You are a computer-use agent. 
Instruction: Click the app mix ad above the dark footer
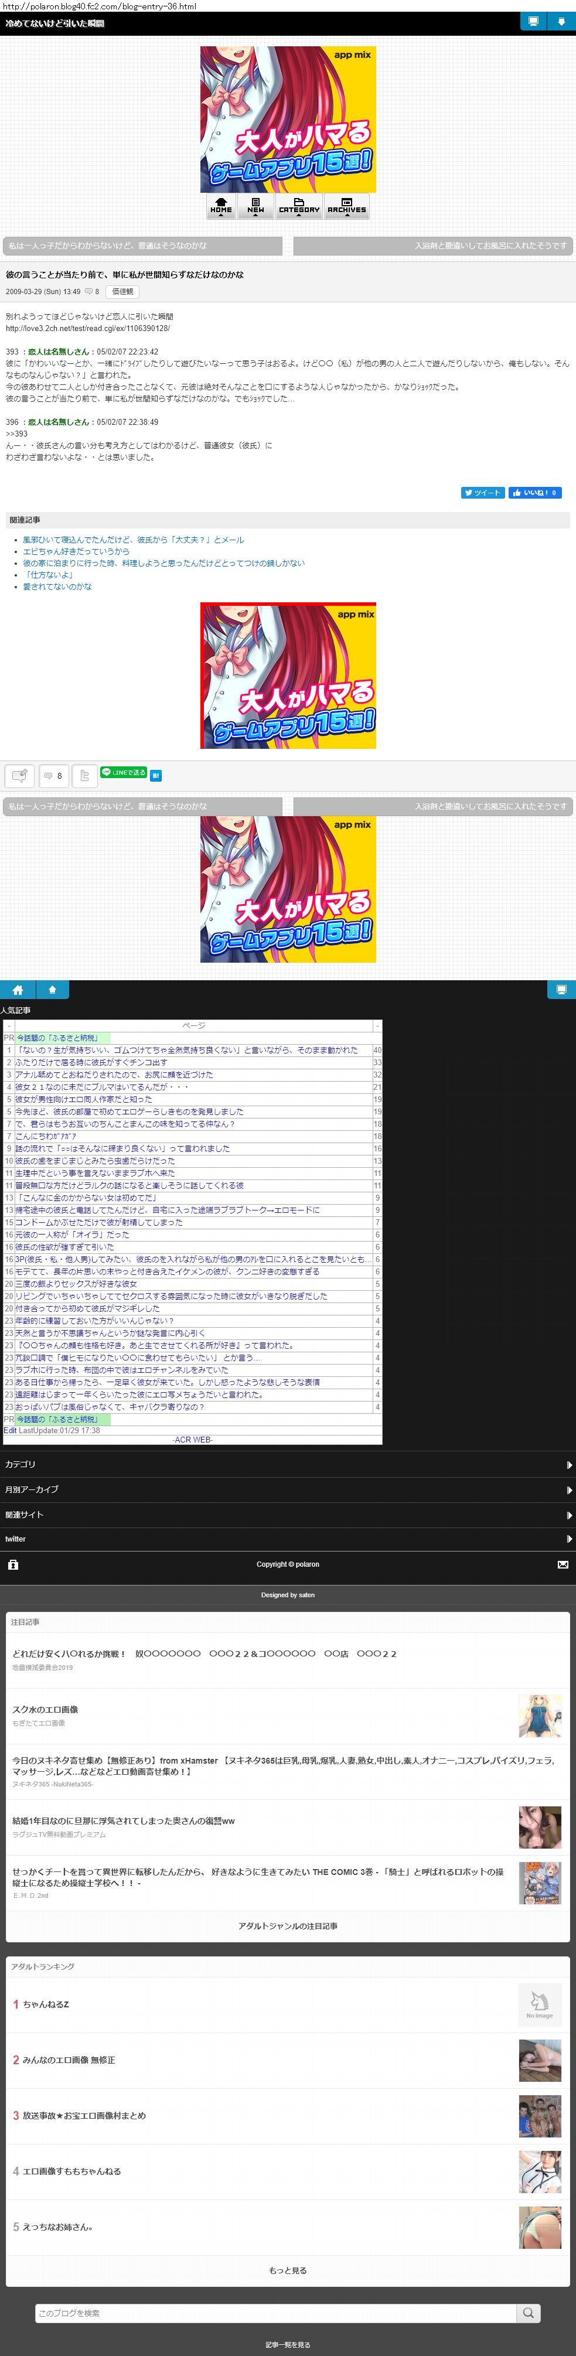click(288, 889)
